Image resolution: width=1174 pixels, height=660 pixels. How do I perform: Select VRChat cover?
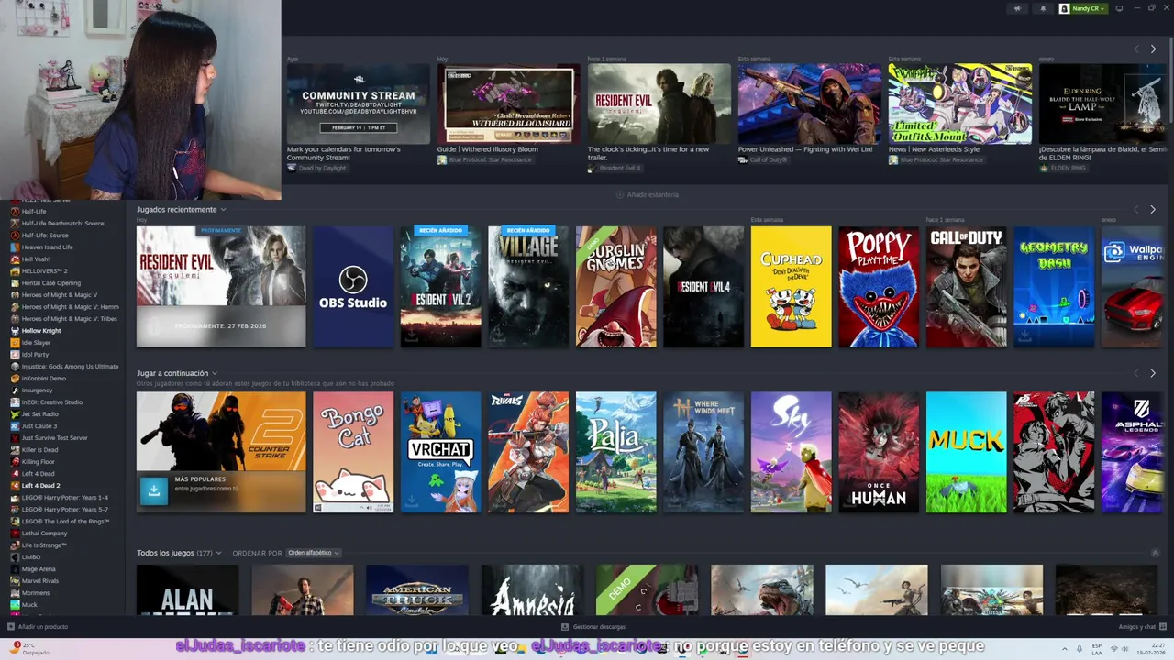440,452
